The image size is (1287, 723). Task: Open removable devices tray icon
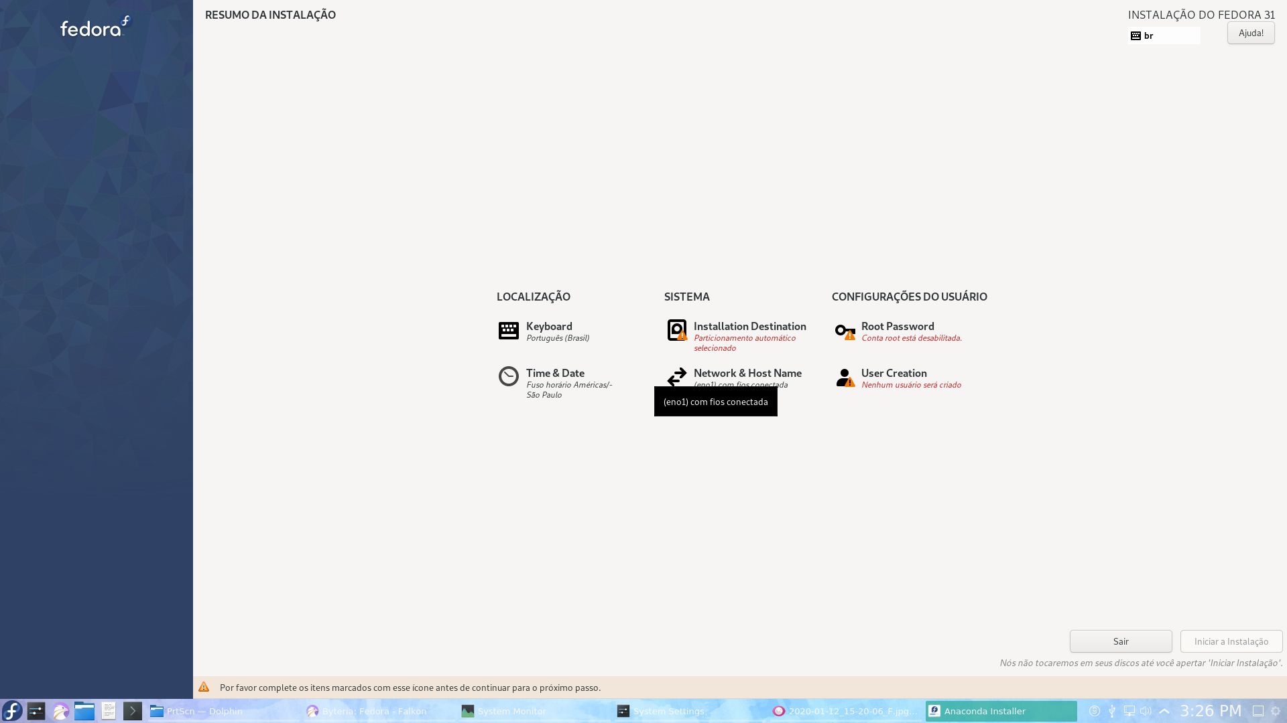pyautogui.click(x=1112, y=711)
